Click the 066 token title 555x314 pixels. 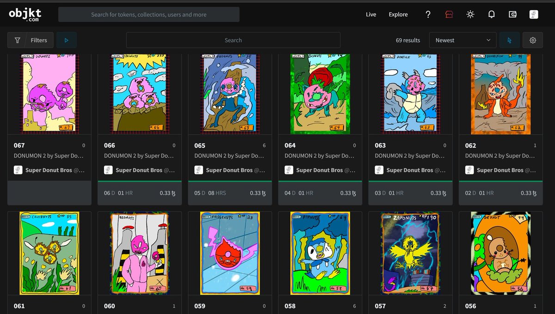click(x=110, y=145)
